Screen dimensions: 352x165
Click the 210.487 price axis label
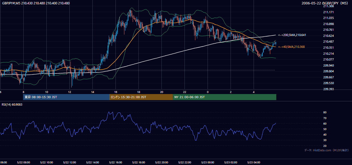point(328,42)
